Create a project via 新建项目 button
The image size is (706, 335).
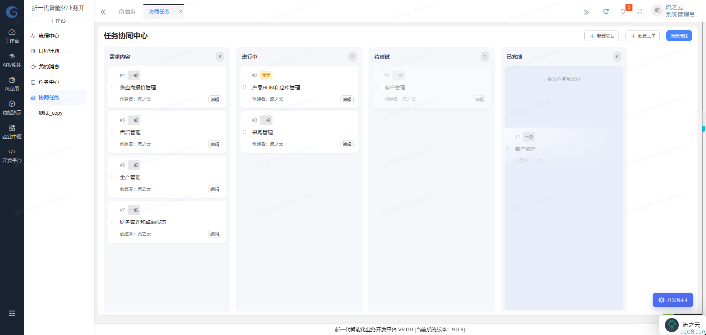602,36
